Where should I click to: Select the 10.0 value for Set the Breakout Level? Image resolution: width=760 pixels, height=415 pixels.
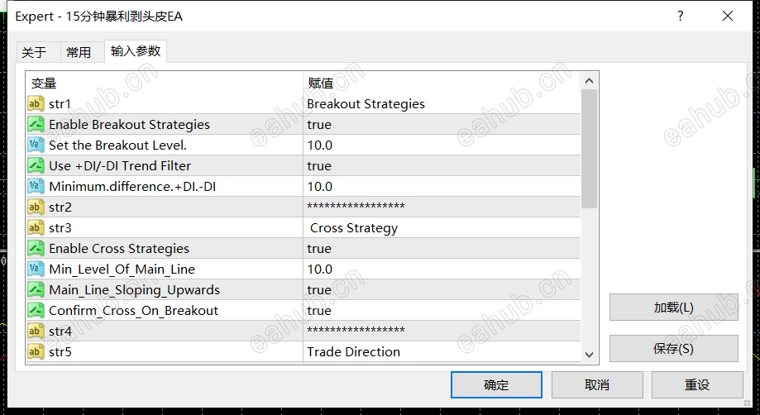click(x=320, y=145)
